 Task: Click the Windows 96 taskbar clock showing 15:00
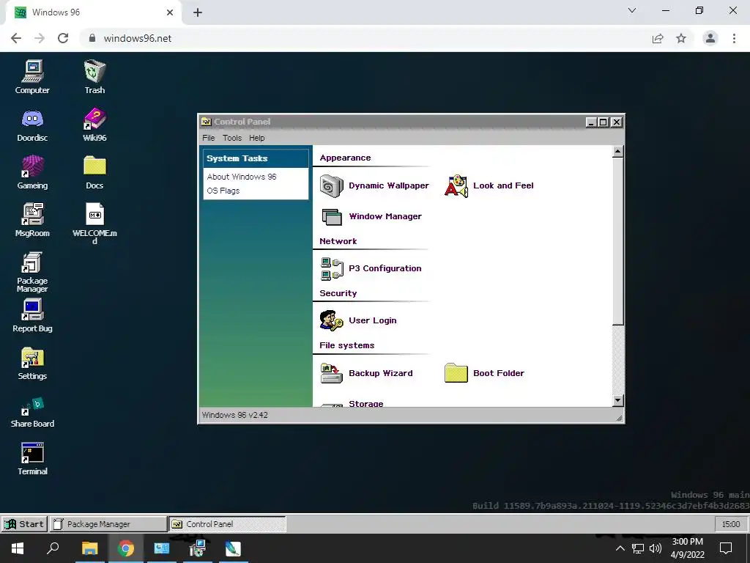point(730,524)
